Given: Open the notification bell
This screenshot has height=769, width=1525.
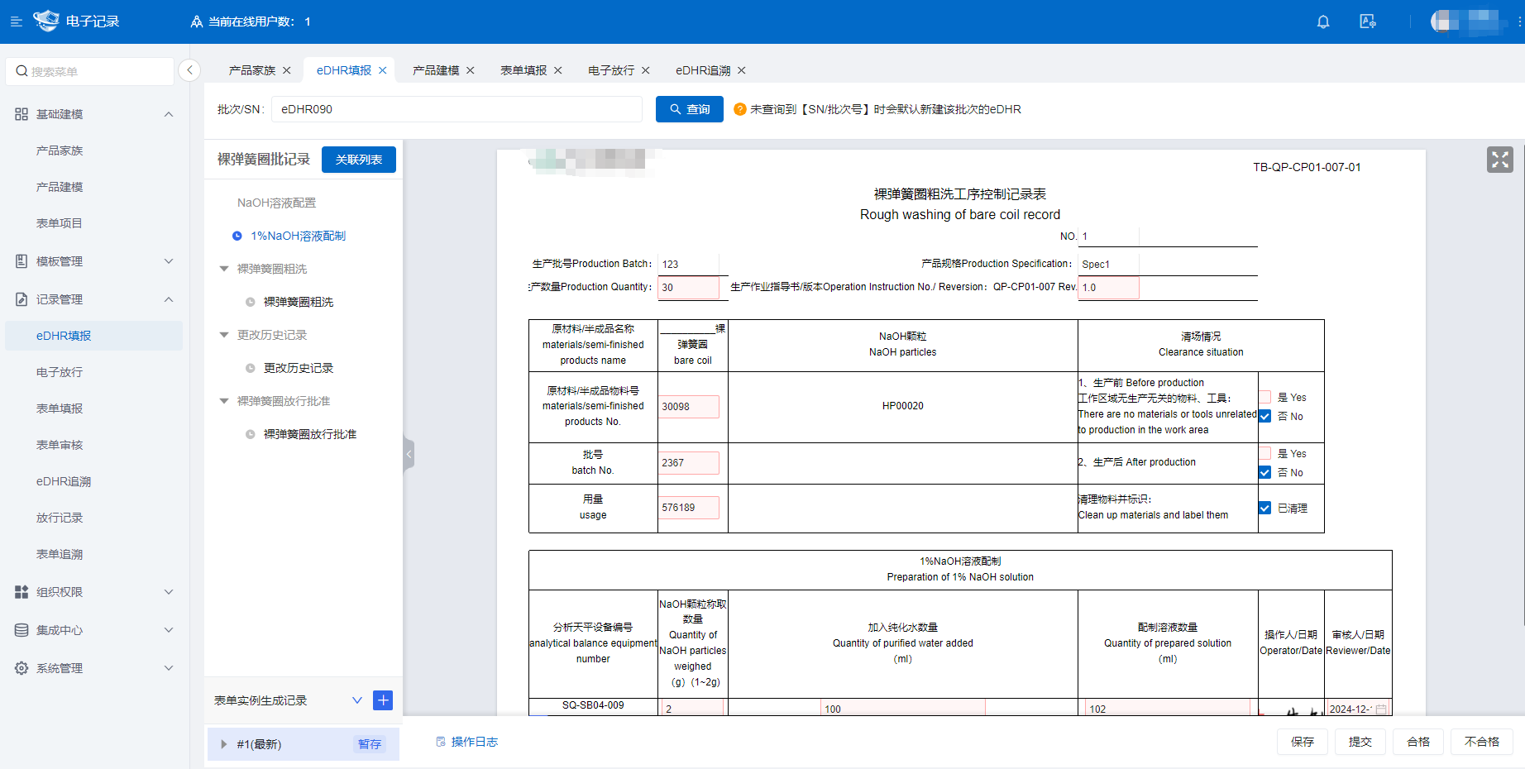Looking at the screenshot, I should (x=1323, y=21).
